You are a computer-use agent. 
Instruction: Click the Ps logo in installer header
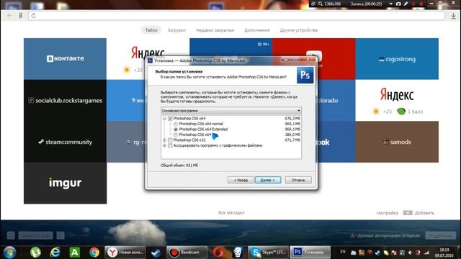pyautogui.click(x=305, y=76)
